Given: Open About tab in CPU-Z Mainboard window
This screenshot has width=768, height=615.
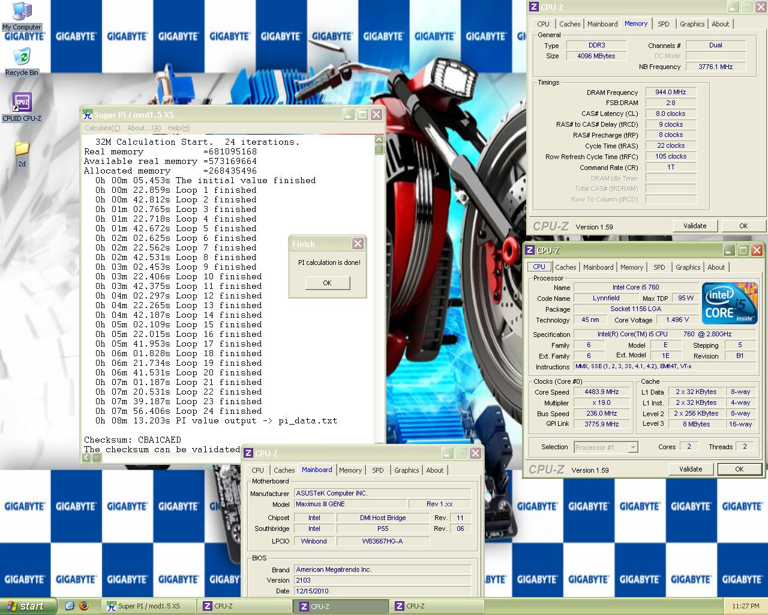Looking at the screenshot, I should pyautogui.click(x=435, y=470).
